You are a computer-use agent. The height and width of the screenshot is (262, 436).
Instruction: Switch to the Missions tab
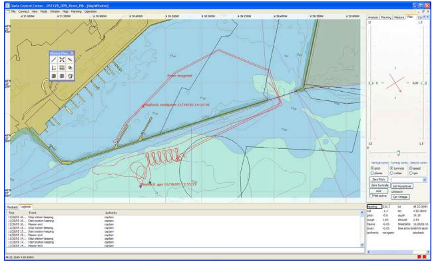(x=399, y=17)
